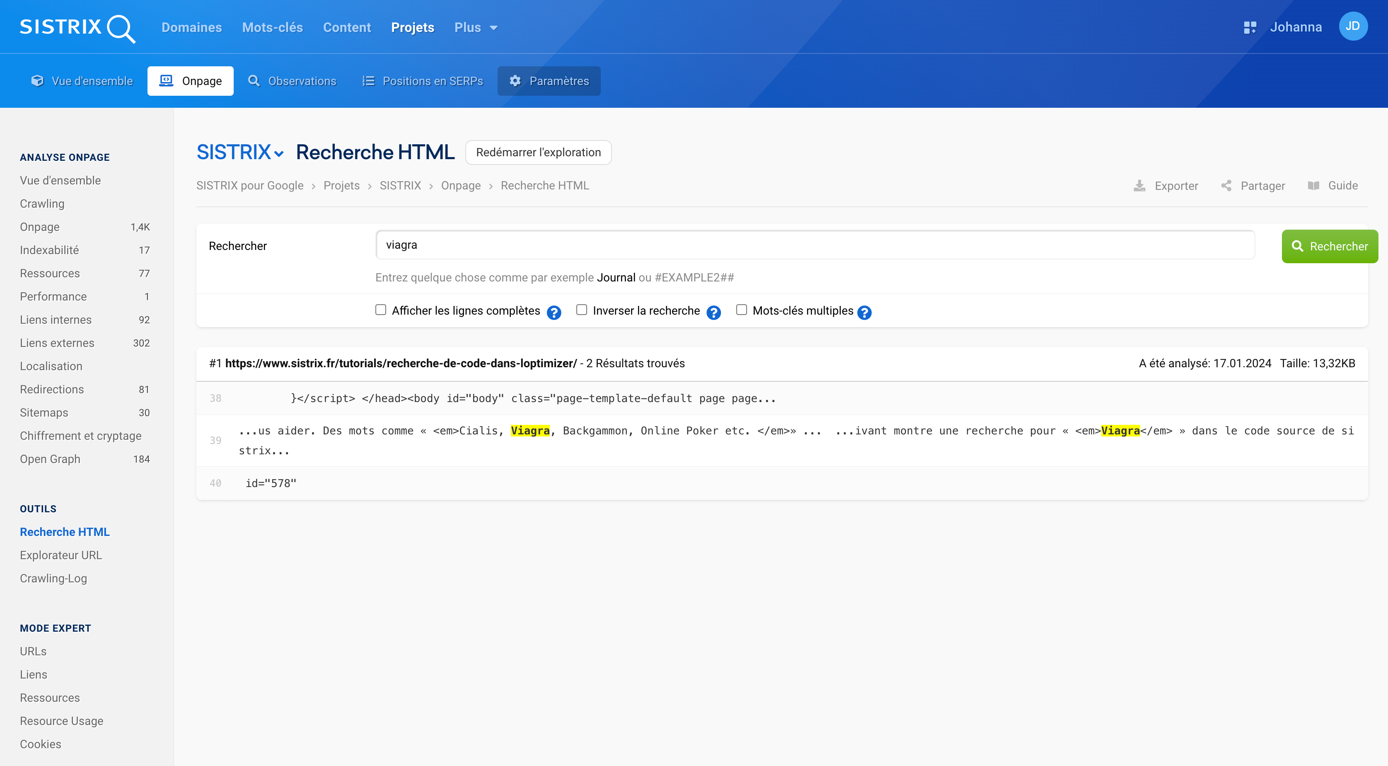Screen dimensions: 1388x766
Task: Click the Vue d'ensemble cube icon
Action: click(37, 81)
